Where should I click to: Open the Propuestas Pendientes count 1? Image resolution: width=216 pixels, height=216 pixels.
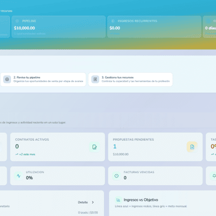[x=115, y=146]
